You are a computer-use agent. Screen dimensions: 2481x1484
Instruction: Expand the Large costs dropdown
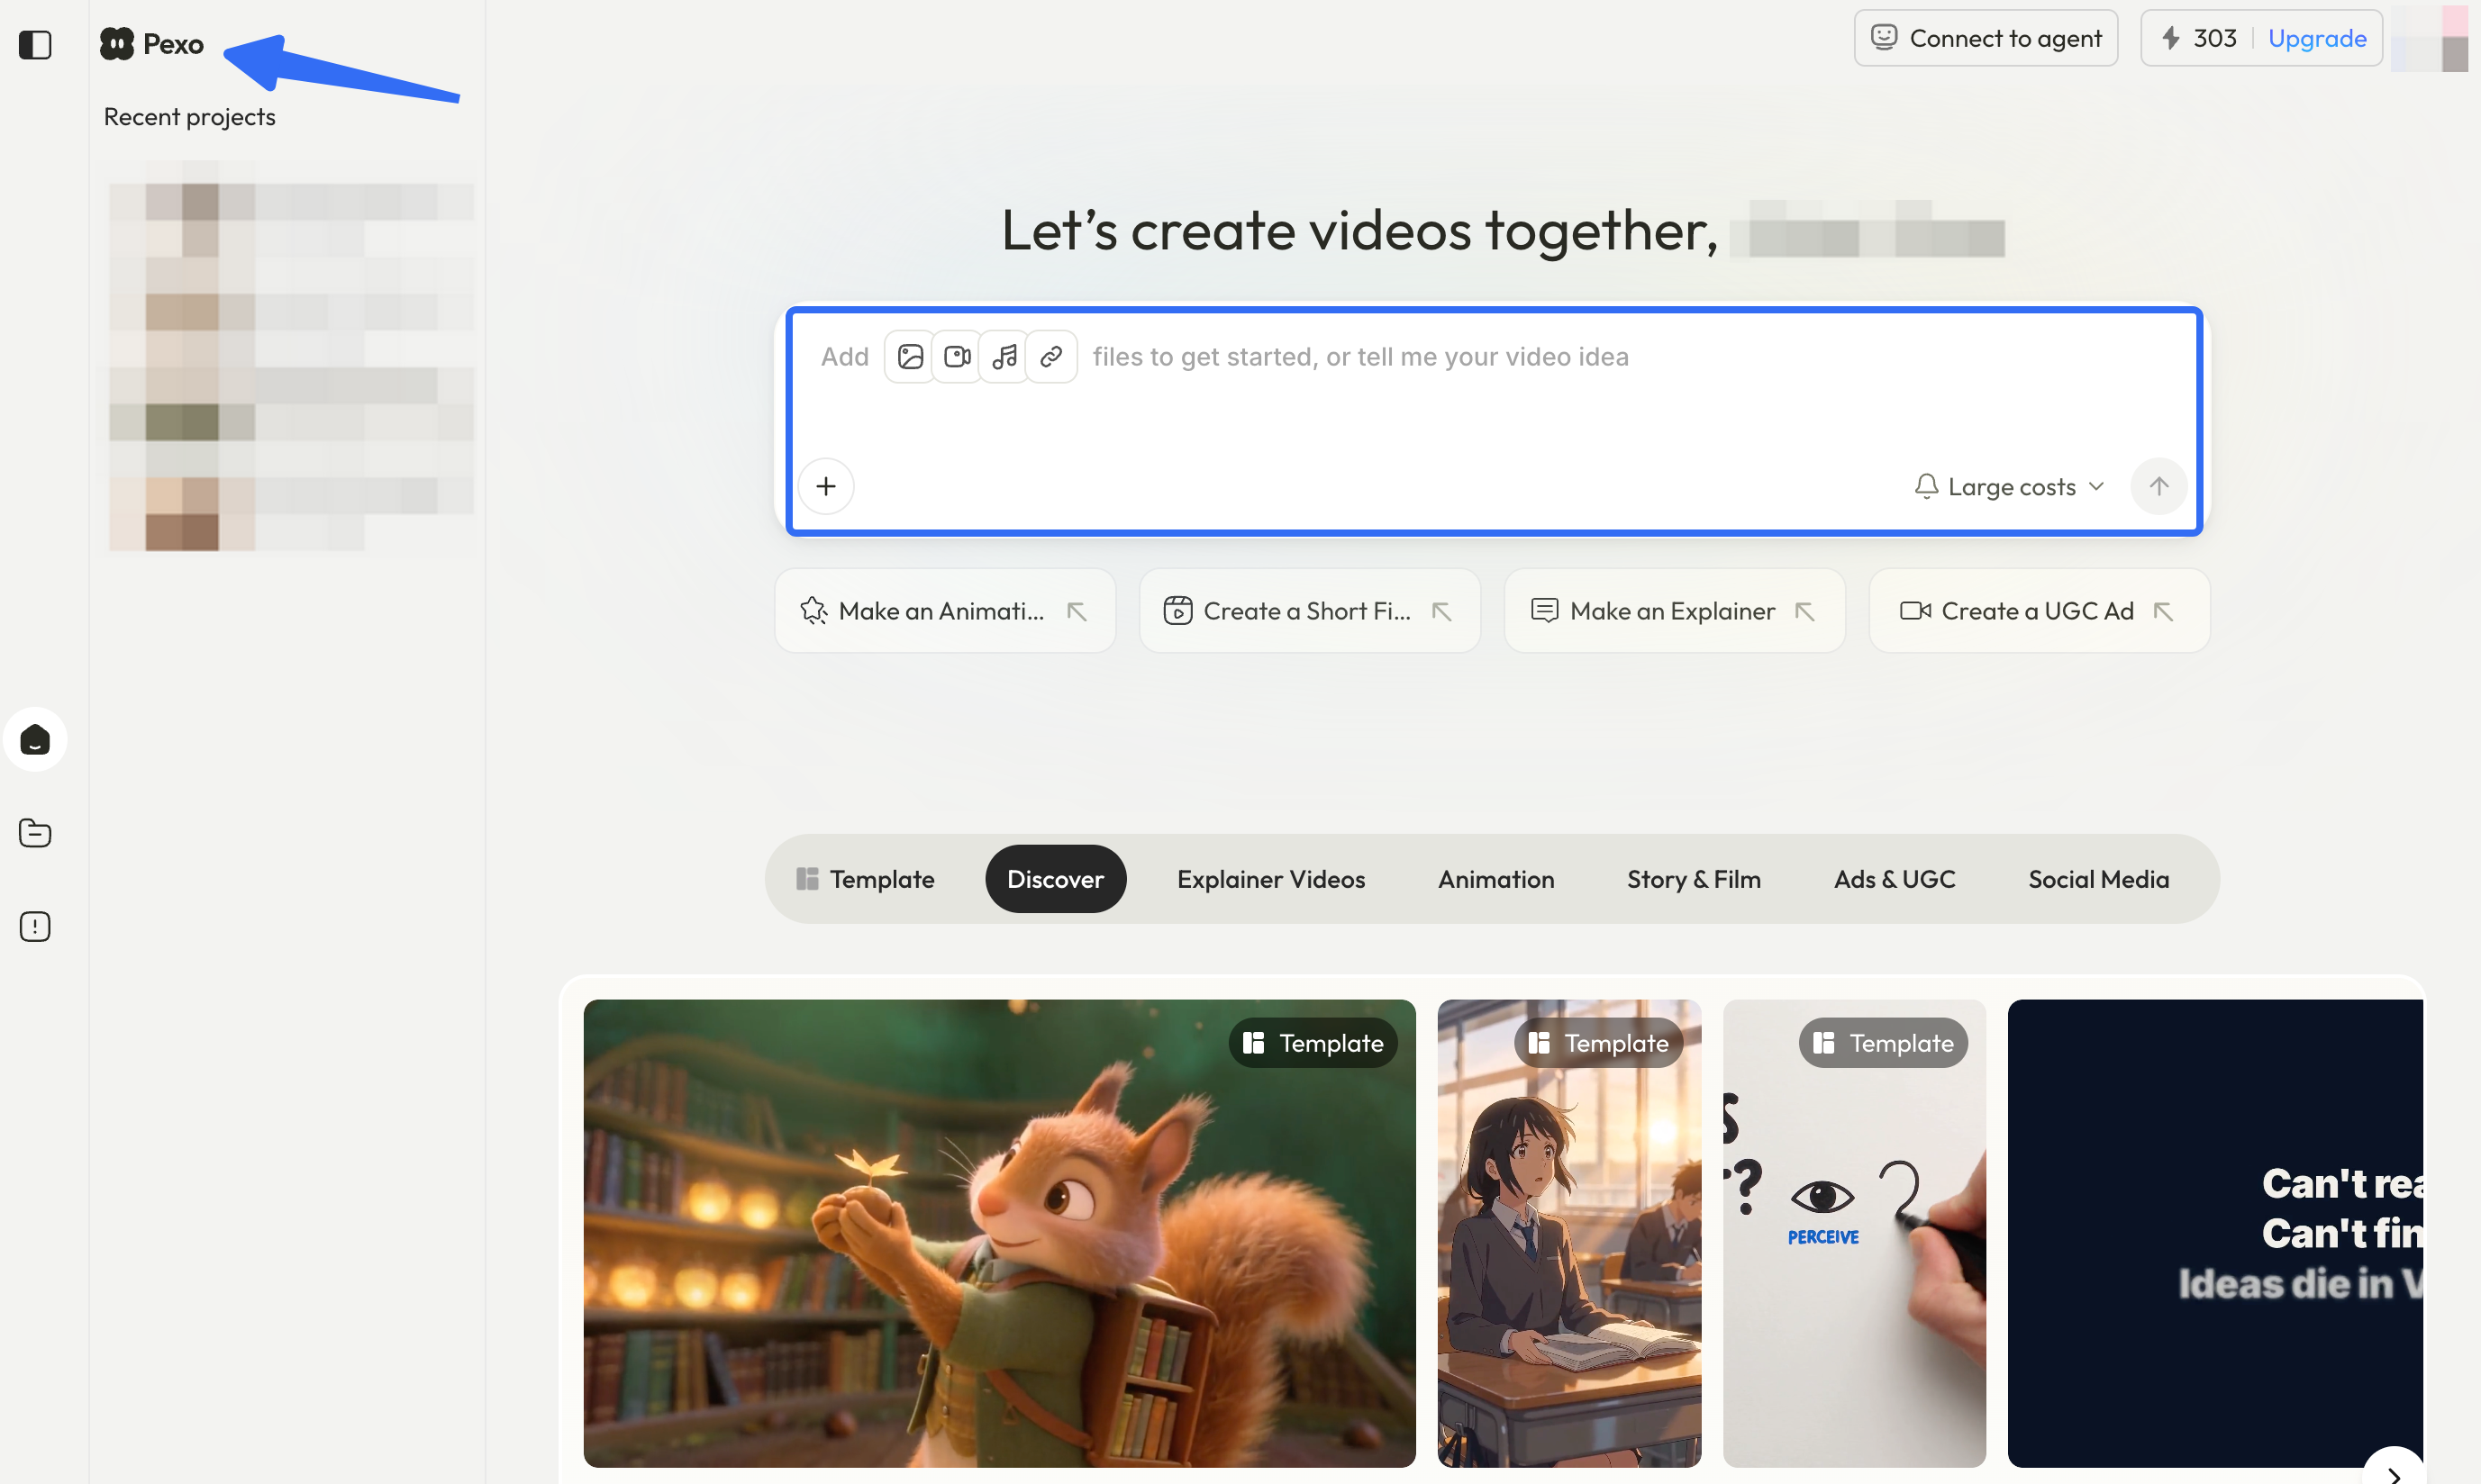tap(2010, 487)
